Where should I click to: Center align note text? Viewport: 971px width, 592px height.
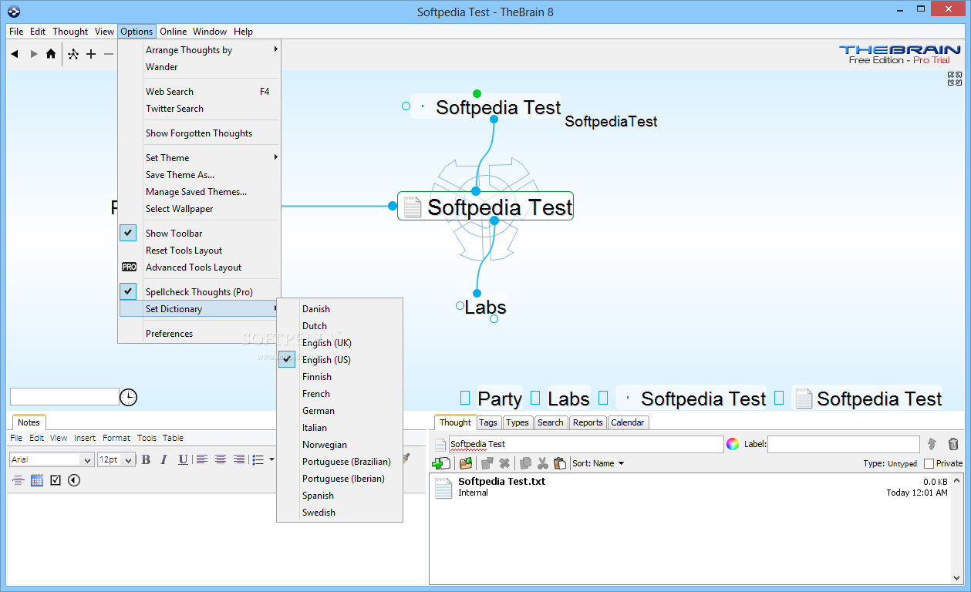point(221,459)
